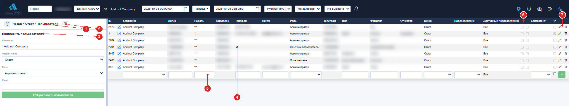Open the Русский (RU) language dropdown
Screen dimensions: 569x106
pyautogui.click(x=278, y=9)
